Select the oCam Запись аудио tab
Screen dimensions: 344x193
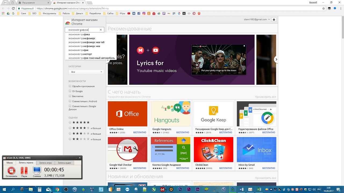click(64, 163)
